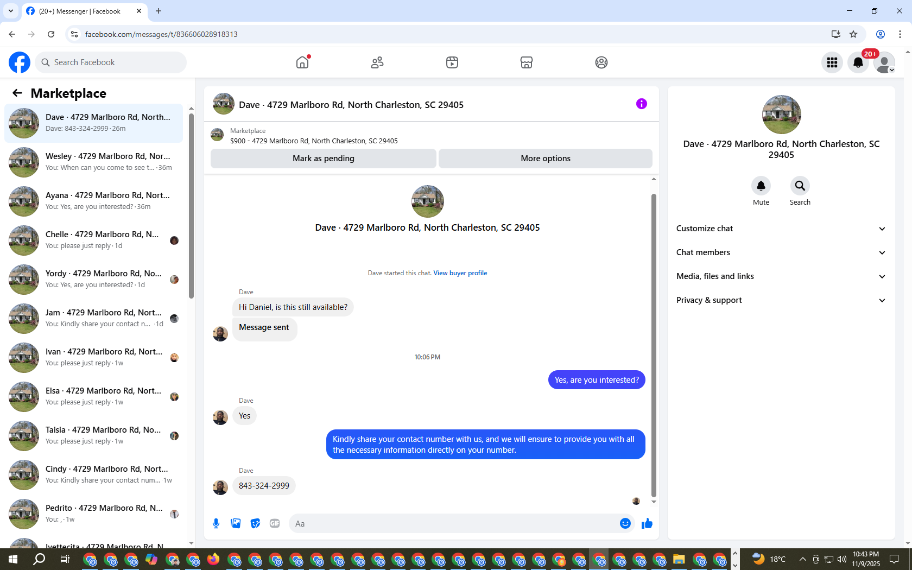
Task: Open Firefox from the taskbar
Action: [x=213, y=559]
